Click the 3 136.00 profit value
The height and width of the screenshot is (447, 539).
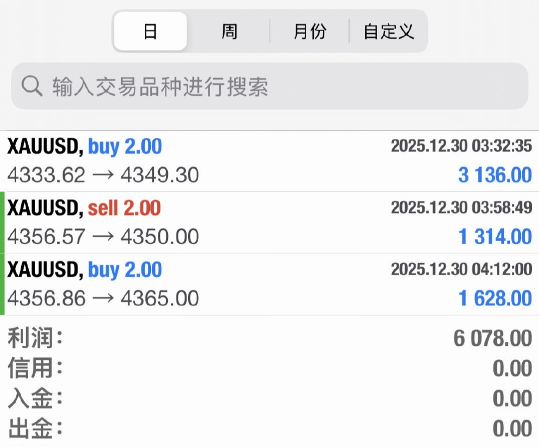pyautogui.click(x=495, y=175)
